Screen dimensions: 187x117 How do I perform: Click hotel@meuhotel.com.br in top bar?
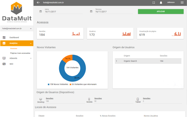click(x=53, y=3)
